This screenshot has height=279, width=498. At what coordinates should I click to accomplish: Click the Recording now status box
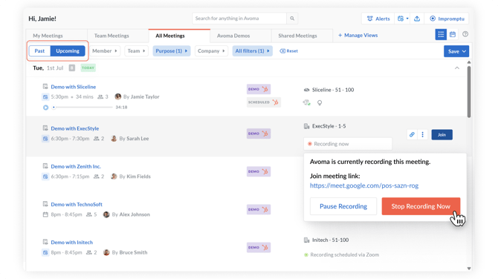tap(348, 144)
